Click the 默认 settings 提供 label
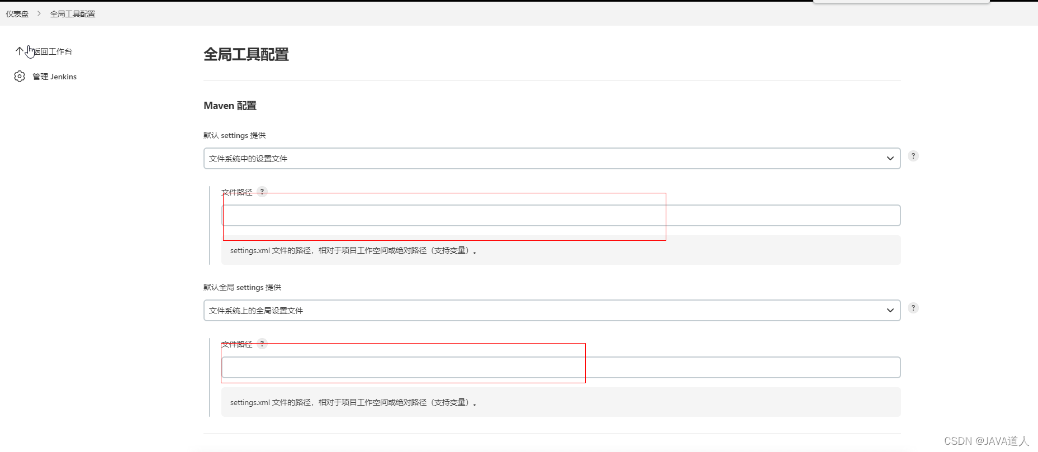The image size is (1038, 452). click(234, 135)
